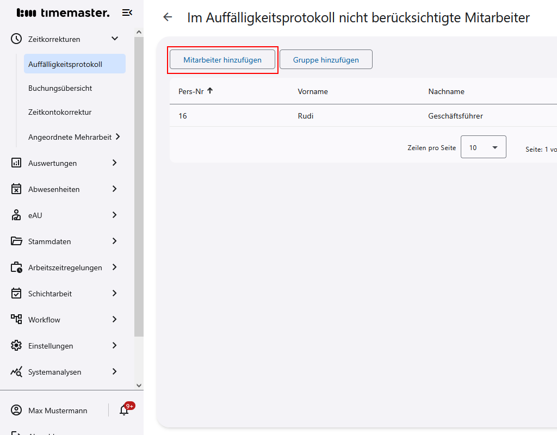This screenshot has width=557, height=435.
Task: Click the Gruppe hinzufügen button
Action: 325,59
